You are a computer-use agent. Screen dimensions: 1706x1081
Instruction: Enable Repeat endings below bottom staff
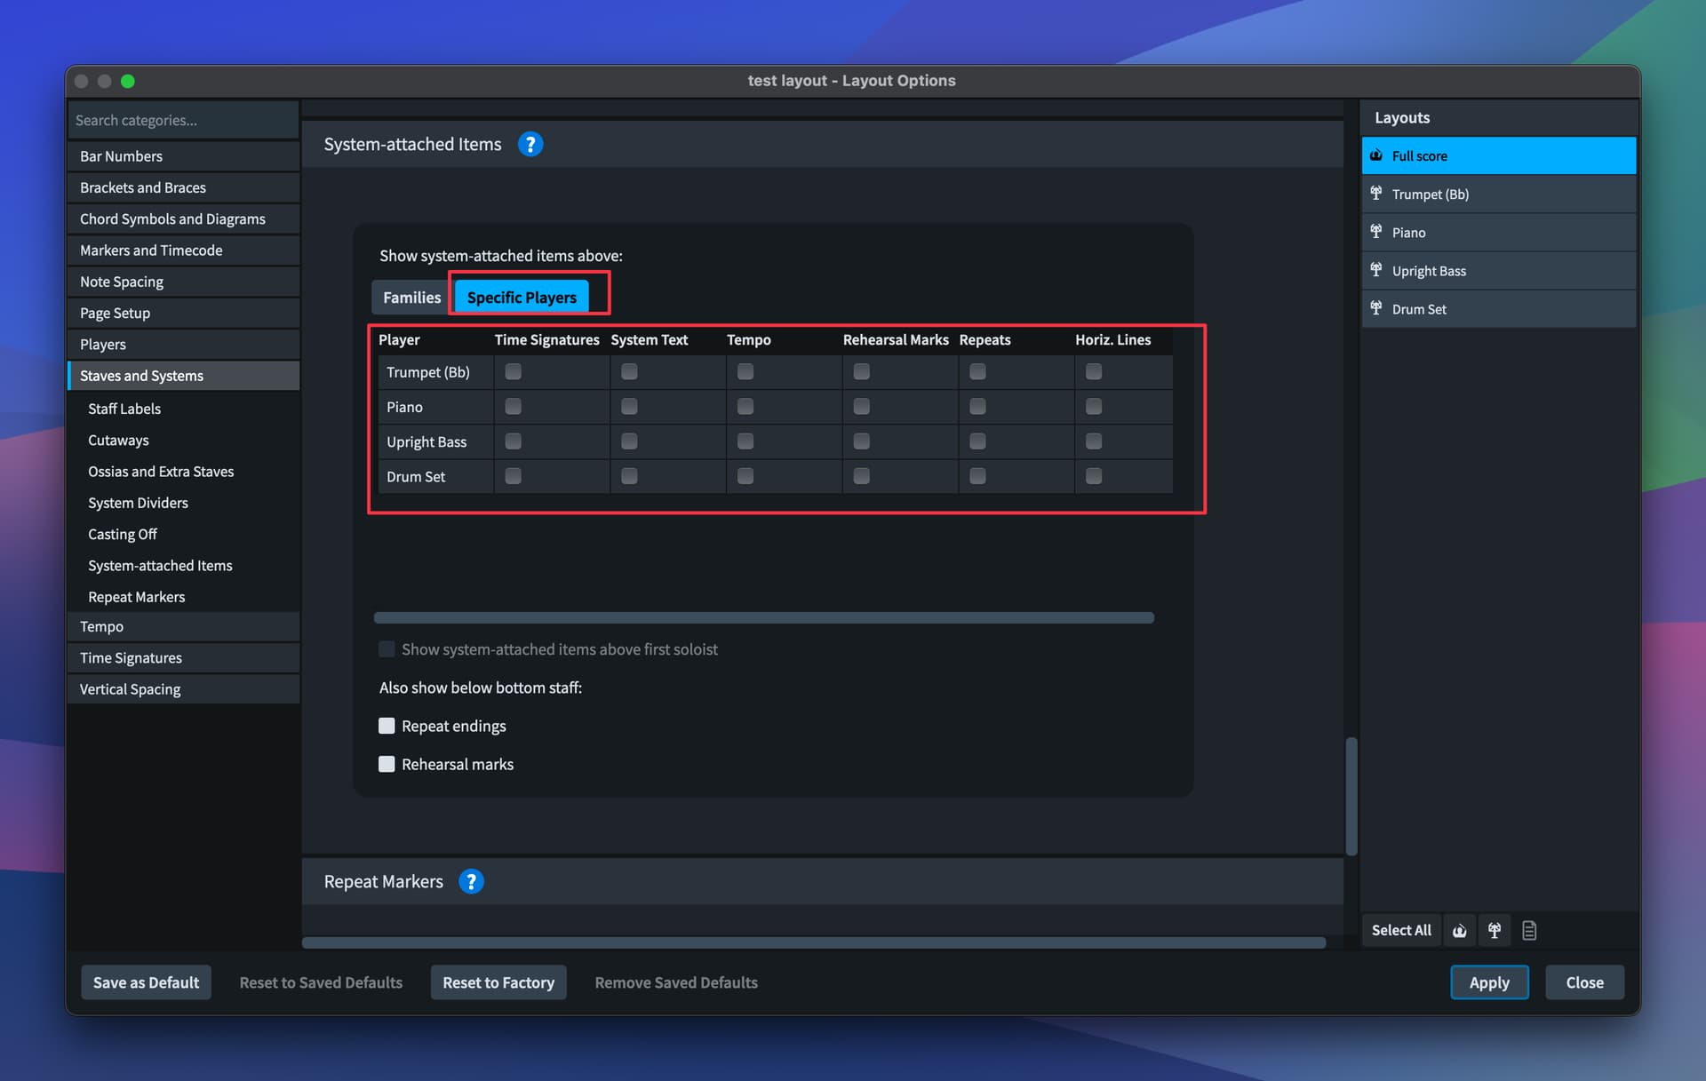click(x=387, y=726)
